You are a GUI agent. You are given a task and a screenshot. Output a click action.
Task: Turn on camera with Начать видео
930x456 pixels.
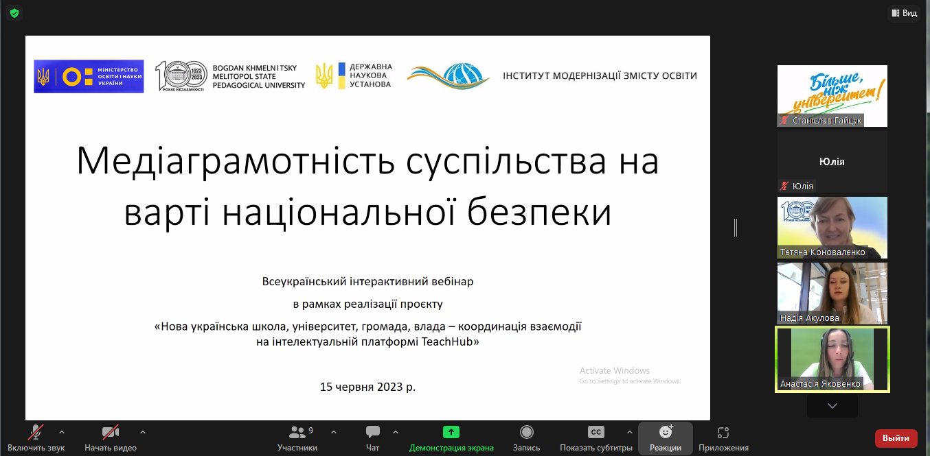(x=111, y=437)
